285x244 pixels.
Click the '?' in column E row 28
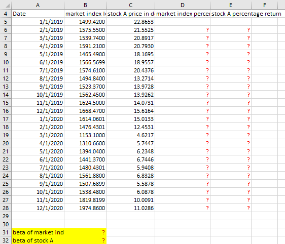click(248, 208)
